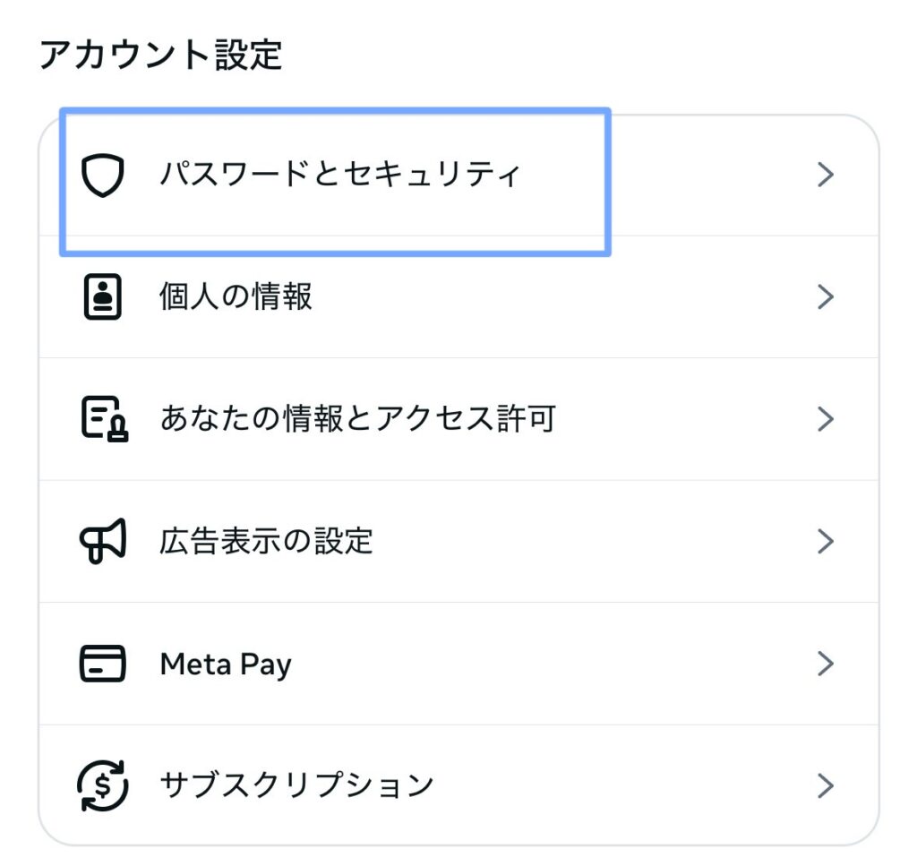This screenshot has height=866, width=917.
Task: Click the アカウント設定 section heading
Action: (161, 56)
